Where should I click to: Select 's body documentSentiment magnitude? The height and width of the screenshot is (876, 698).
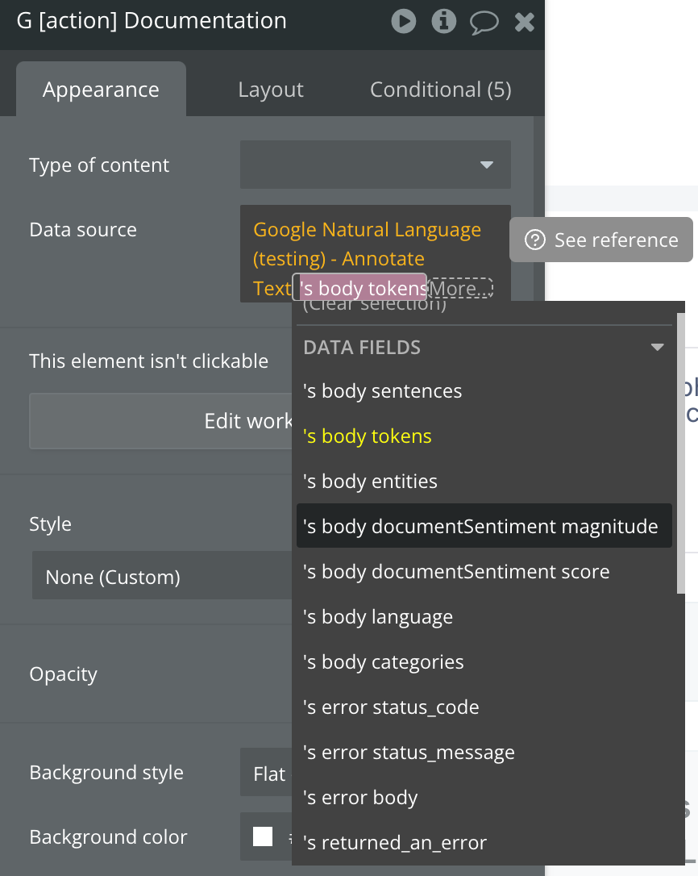click(484, 526)
